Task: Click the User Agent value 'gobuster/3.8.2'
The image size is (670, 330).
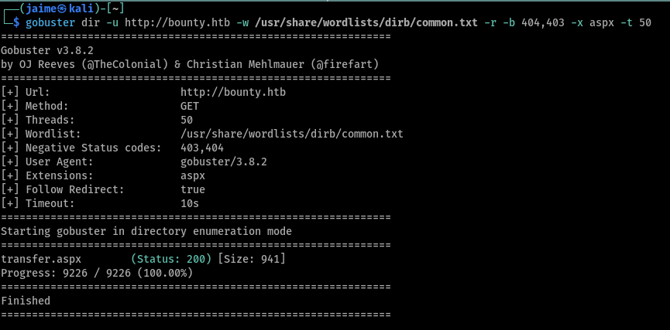Action: click(224, 162)
